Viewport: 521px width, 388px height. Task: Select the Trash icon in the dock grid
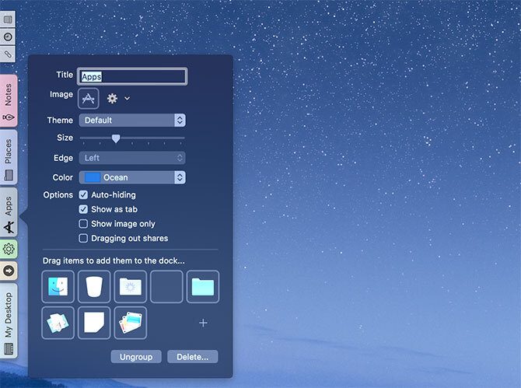point(94,287)
